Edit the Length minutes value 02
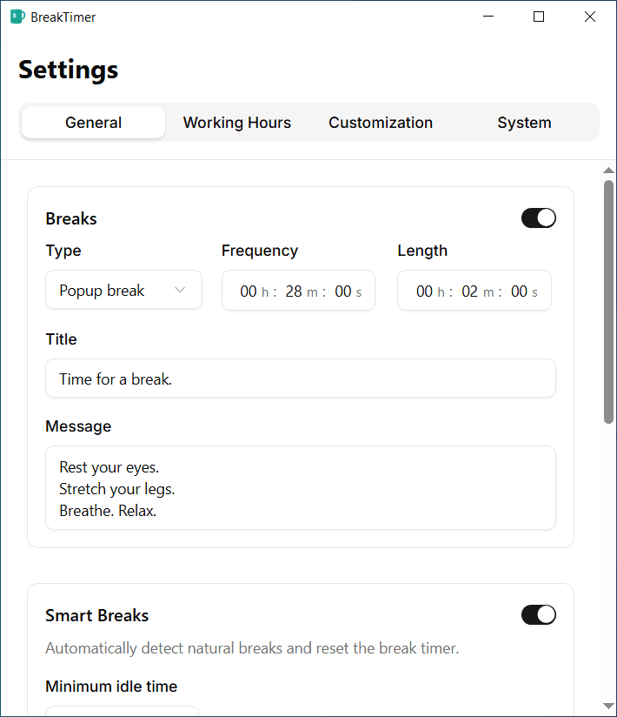Image resolution: width=617 pixels, height=717 pixels. [x=470, y=291]
